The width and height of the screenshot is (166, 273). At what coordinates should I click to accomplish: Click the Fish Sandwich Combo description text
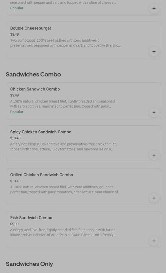click(x=63, y=232)
